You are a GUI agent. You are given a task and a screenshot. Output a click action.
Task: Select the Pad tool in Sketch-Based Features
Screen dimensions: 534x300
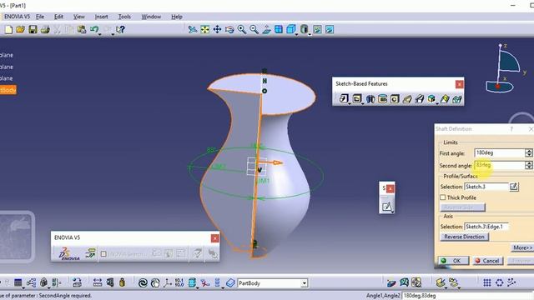point(344,99)
